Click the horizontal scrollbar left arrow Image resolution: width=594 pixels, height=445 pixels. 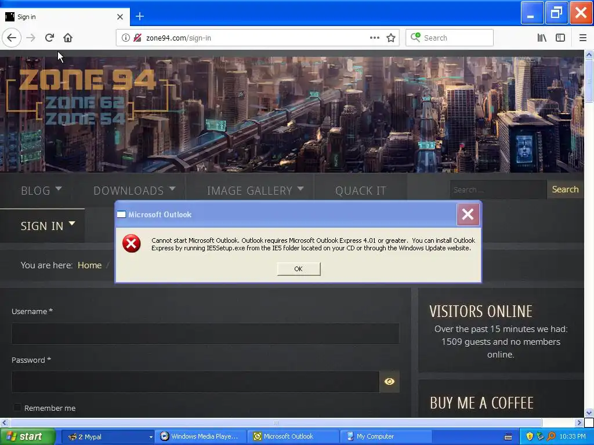coord(4,422)
